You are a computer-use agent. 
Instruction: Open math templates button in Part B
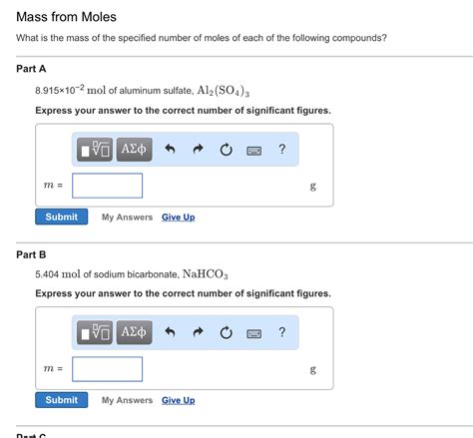pos(95,332)
